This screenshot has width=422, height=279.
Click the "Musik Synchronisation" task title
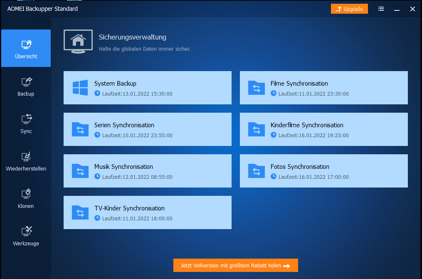click(x=123, y=167)
